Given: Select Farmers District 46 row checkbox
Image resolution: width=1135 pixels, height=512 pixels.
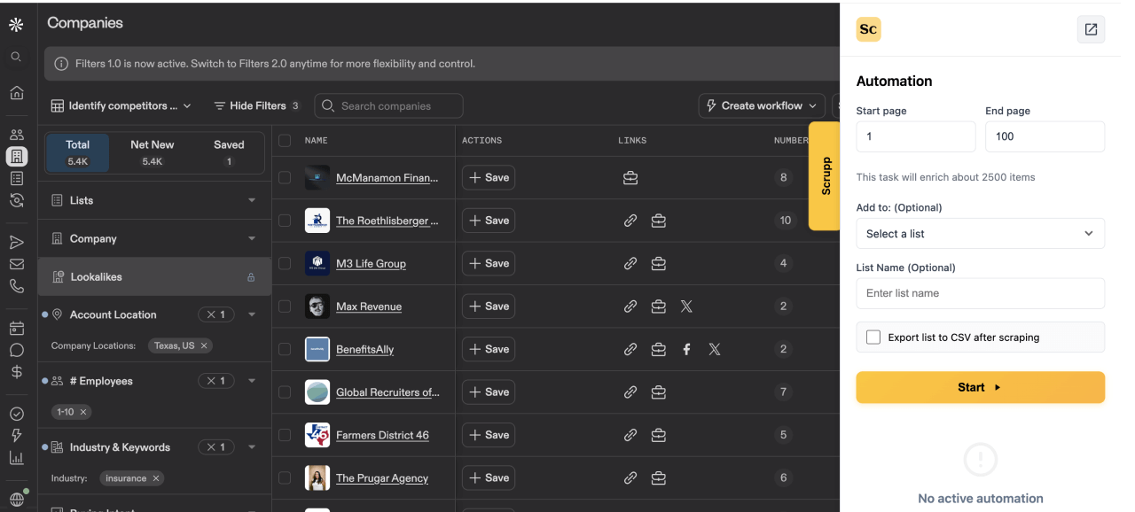Looking at the screenshot, I should (x=285, y=435).
